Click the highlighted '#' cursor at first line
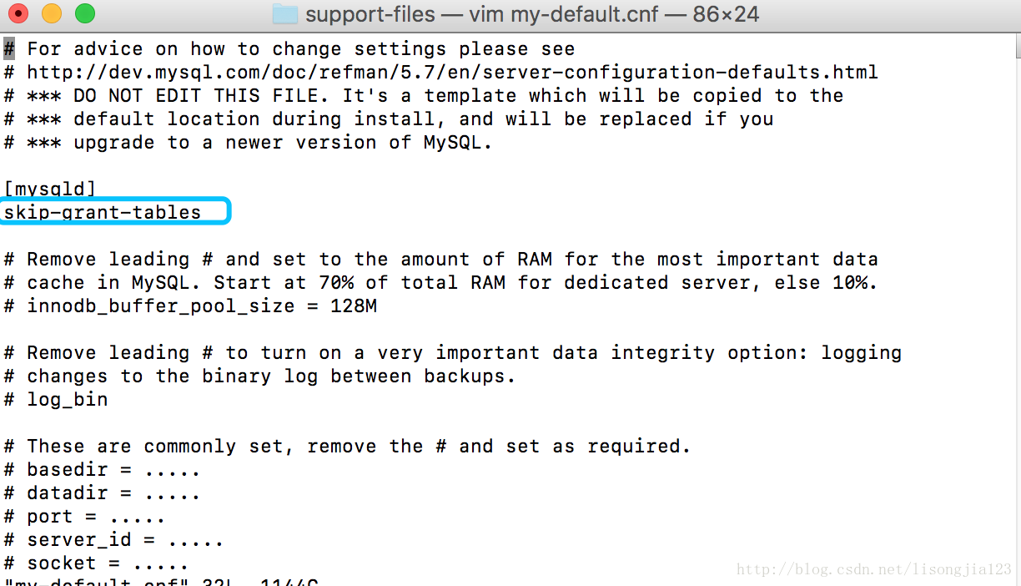Viewport: 1021px width, 586px height. coord(9,49)
